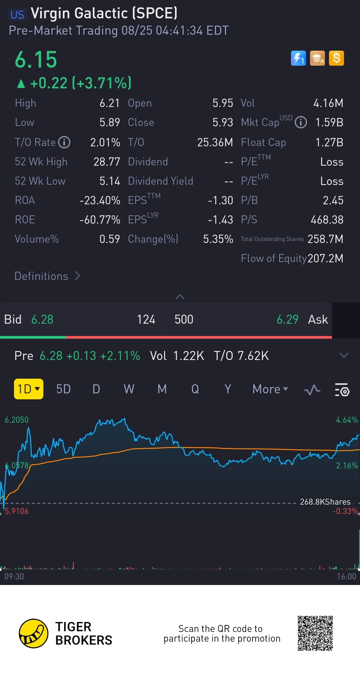This screenshot has height=682, width=360.
Task: Switch chart to D daily tab
Action: tap(96, 389)
